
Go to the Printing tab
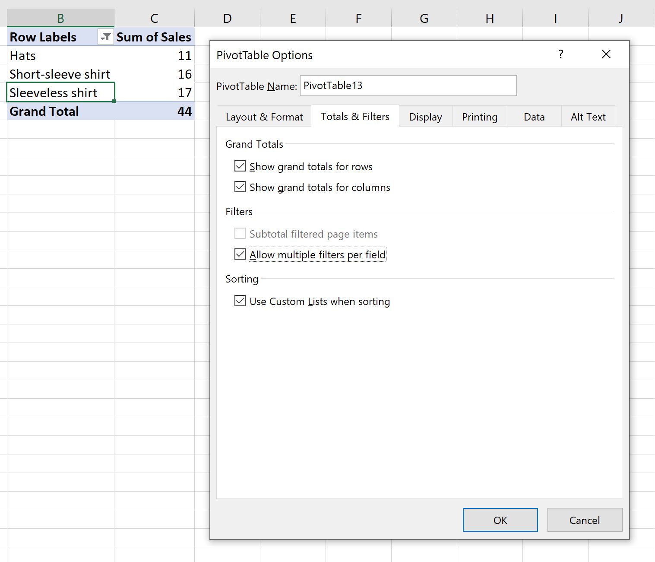[x=480, y=117]
